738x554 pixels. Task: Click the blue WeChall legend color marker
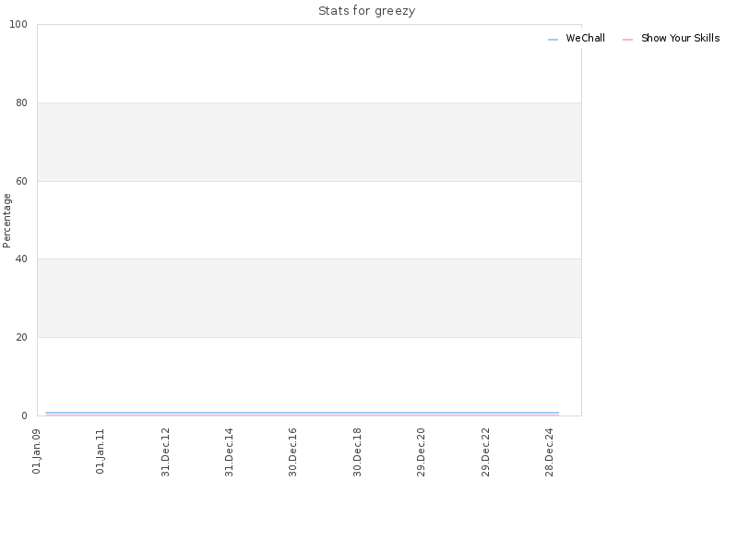tap(553, 40)
